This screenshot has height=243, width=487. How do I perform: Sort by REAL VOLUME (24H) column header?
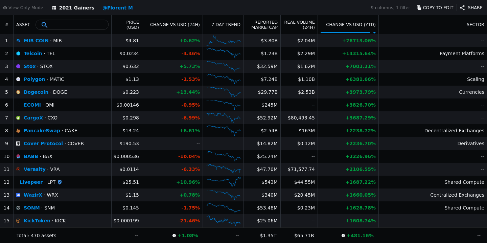click(x=299, y=25)
